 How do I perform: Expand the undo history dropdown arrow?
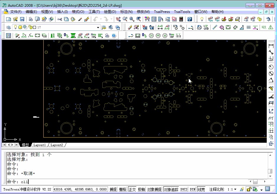pos(101,19)
